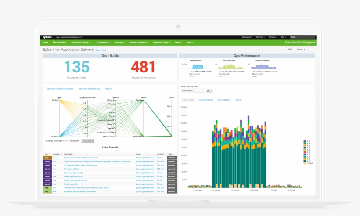The height and width of the screenshot is (216, 360).
Task: Sort the commits table by created column
Action: point(161,154)
